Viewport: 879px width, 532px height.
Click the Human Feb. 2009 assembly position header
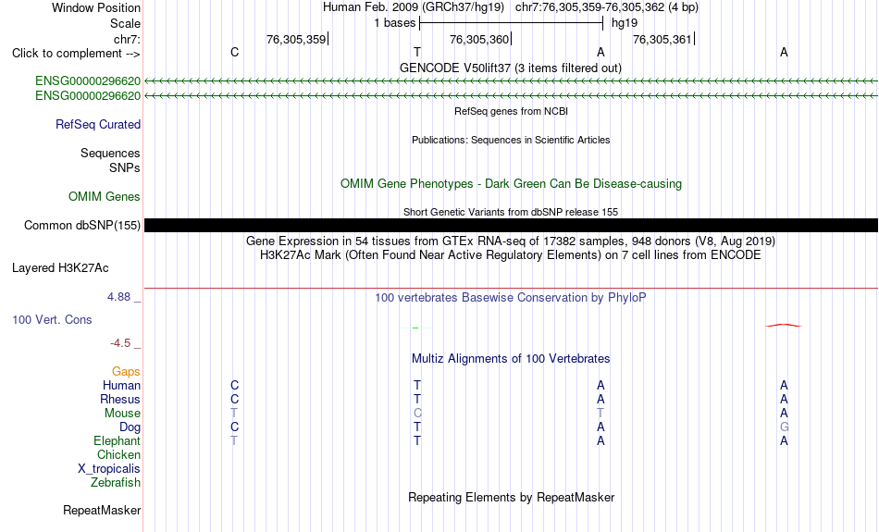click(511, 7)
